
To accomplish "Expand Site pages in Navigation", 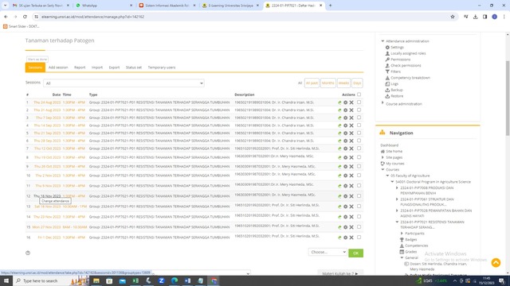I will pos(382,157).
